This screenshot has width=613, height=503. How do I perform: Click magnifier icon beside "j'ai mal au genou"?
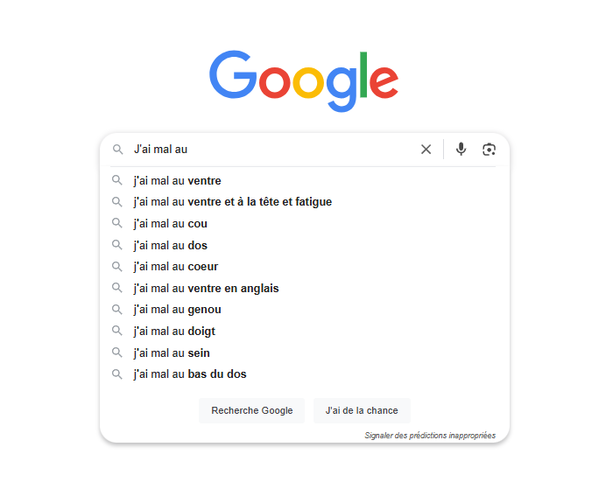pos(117,310)
